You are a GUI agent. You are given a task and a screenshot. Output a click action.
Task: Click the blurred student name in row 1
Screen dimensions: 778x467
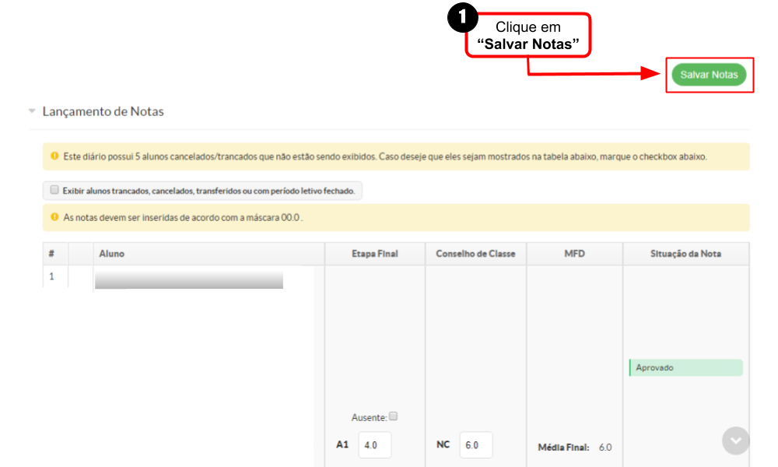(189, 280)
